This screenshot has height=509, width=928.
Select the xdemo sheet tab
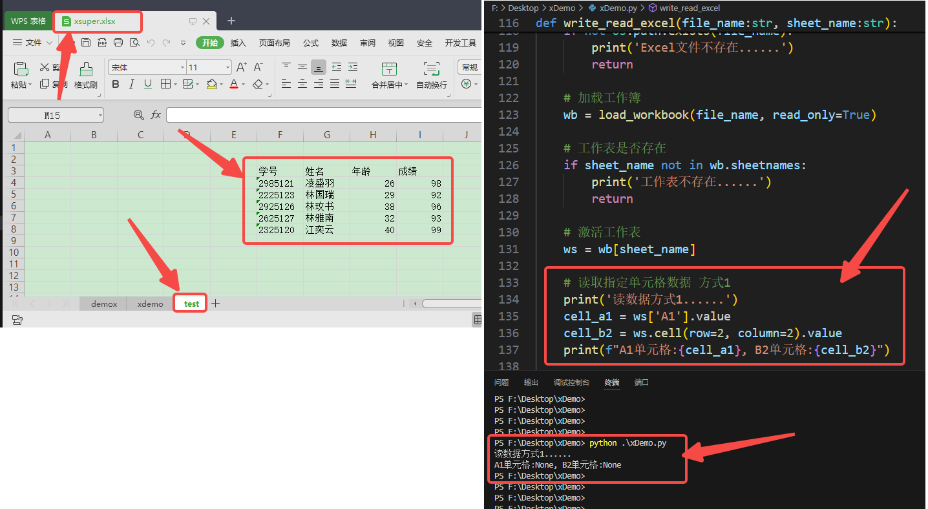(x=151, y=304)
